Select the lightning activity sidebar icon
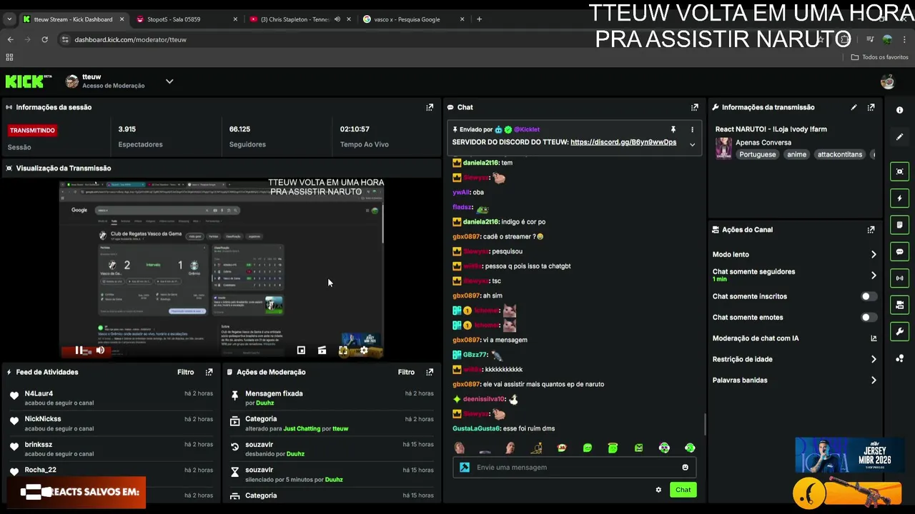Image resolution: width=915 pixels, height=514 pixels. tap(899, 198)
